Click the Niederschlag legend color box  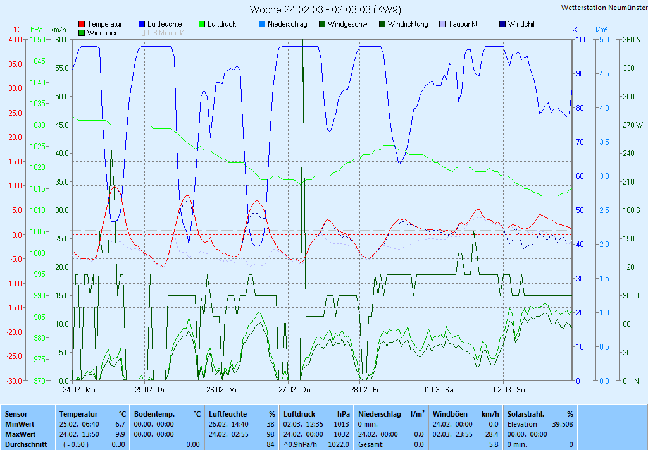261,24
